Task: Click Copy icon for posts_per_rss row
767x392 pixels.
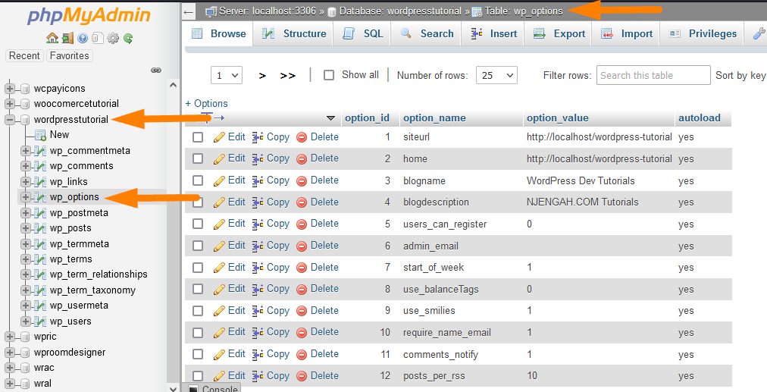Action: (258, 376)
